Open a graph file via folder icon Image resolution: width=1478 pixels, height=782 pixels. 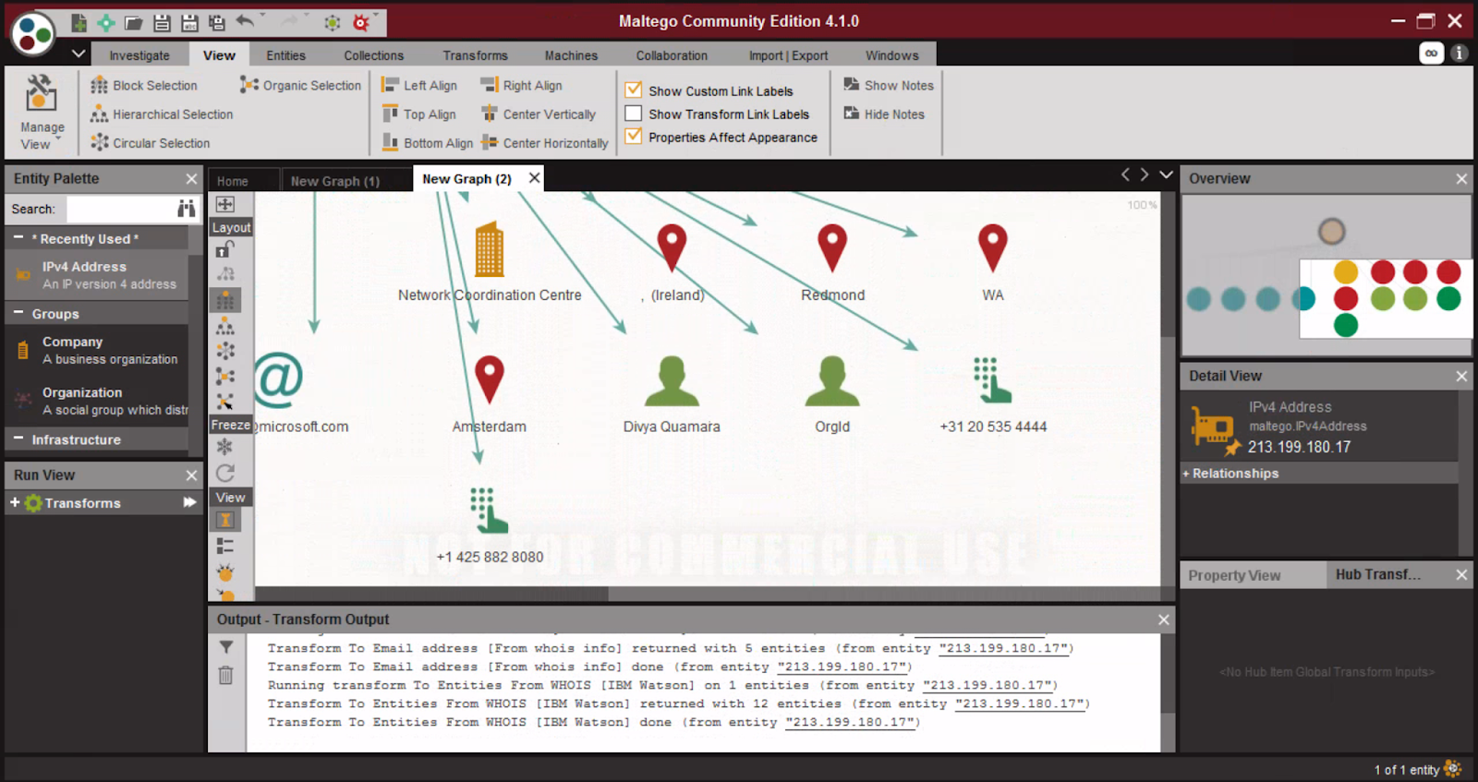(x=134, y=22)
